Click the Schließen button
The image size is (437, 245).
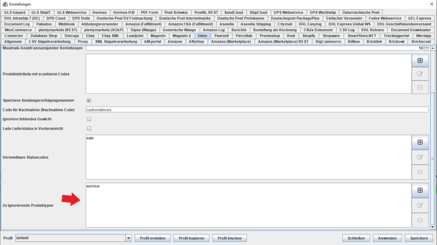click(356, 238)
